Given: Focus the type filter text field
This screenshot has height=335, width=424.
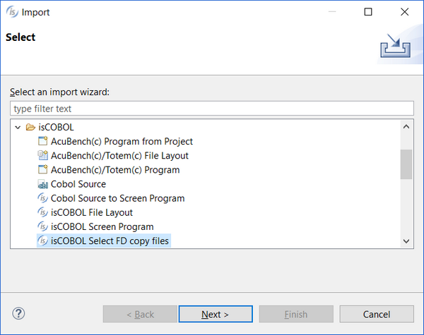Looking at the screenshot, I should click(x=212, y=109).
